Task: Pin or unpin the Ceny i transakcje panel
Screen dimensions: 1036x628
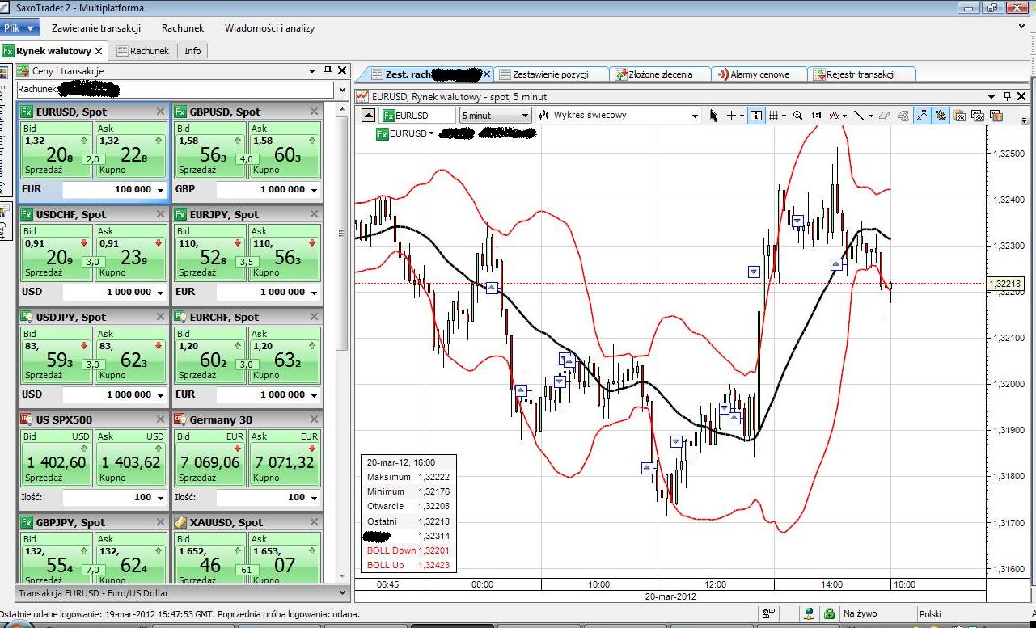Action: 328,71
